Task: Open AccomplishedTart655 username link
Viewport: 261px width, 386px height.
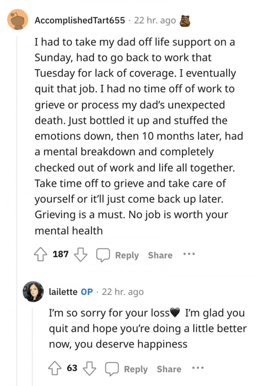Action: click(x=80, y=21)
